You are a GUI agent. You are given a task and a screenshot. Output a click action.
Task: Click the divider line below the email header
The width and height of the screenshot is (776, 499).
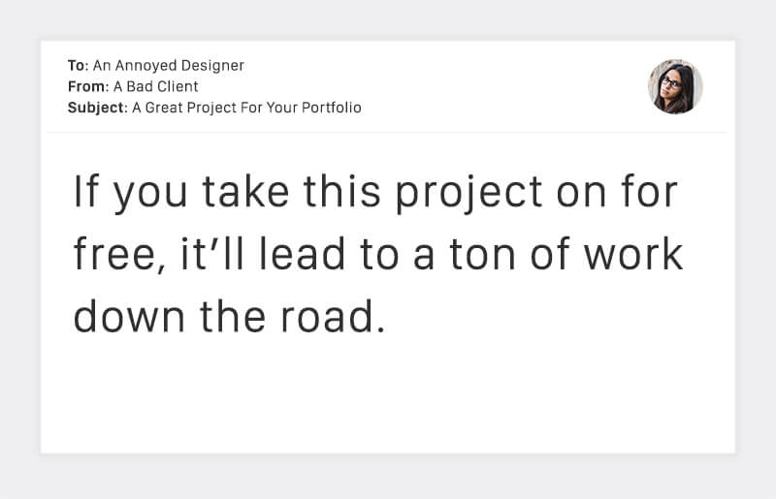[388, 133]
